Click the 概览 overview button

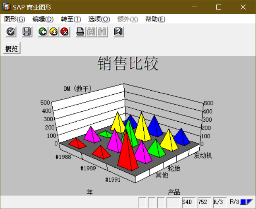[x=12, y=48]
